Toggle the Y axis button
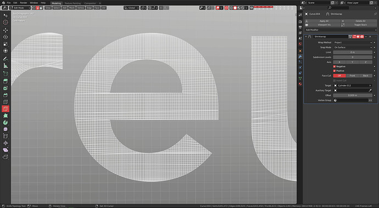Viewport: 379px width, 208px height. tap(353, 62)
